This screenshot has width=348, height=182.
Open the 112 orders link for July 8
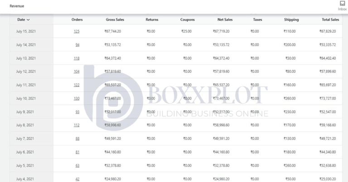[x=77, y=125]
